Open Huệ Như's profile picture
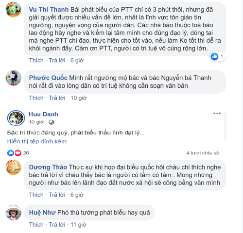Viewport: 243px width, 233px height. [14, 213]
